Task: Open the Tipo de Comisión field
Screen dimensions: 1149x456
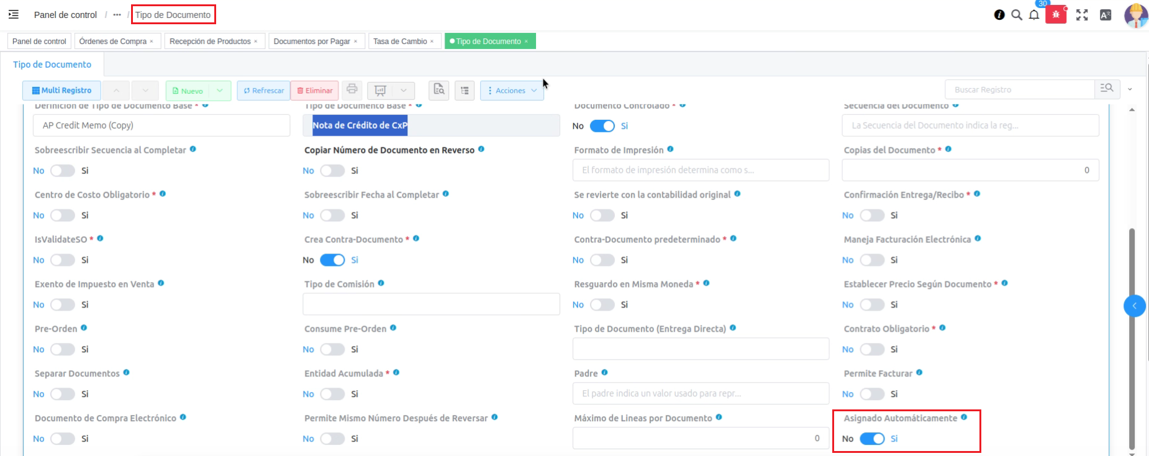Action: click(431, 304)
